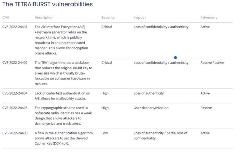Click the Low severity label

104,133
